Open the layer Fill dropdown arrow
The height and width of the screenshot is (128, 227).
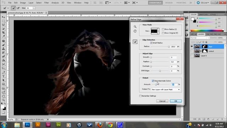(225, 42)
